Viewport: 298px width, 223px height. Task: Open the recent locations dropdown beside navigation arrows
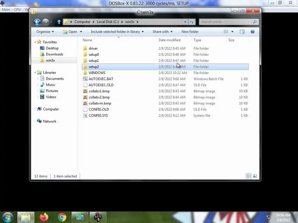(52, 22)
